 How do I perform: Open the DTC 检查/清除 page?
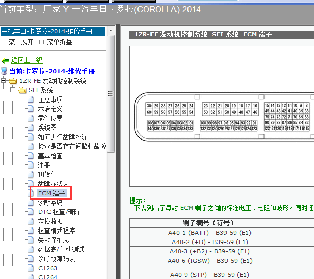pyautogui.click(x=59, y=212)
